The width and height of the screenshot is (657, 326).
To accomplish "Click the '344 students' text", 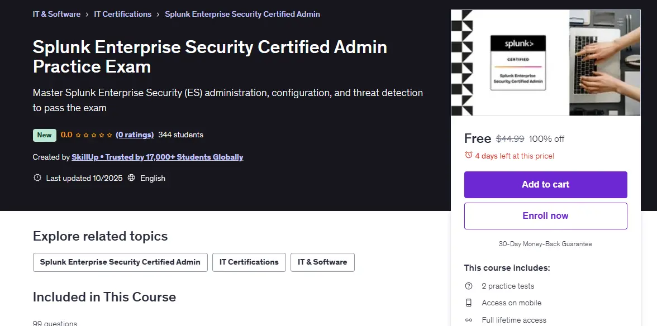I will 180,135.
